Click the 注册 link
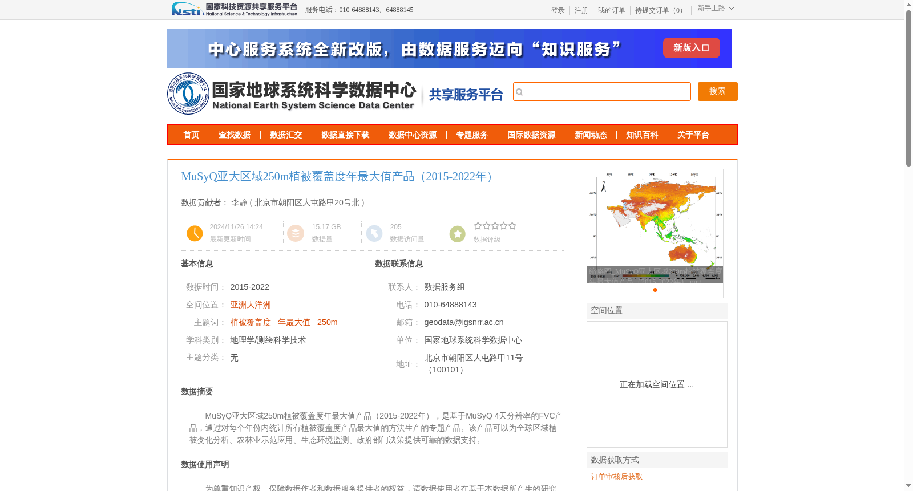This screenshot has width=913, height=491. click(581, 10)
